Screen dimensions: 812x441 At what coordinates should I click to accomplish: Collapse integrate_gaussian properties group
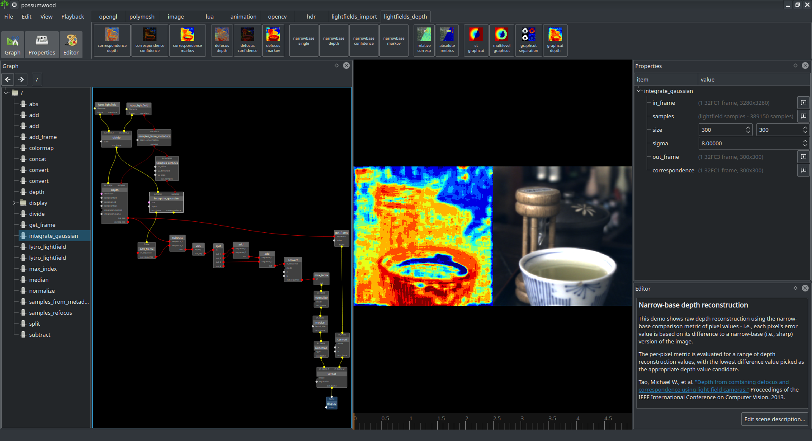(x=639, y=91)
